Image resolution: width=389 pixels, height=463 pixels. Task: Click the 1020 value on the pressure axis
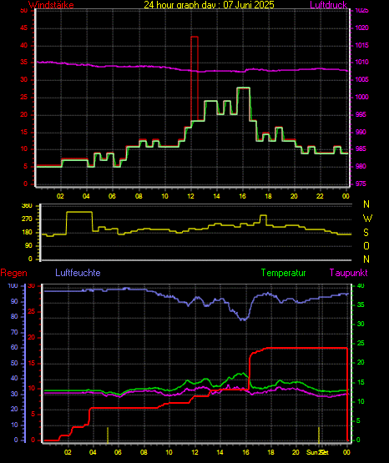click(361, 28)
